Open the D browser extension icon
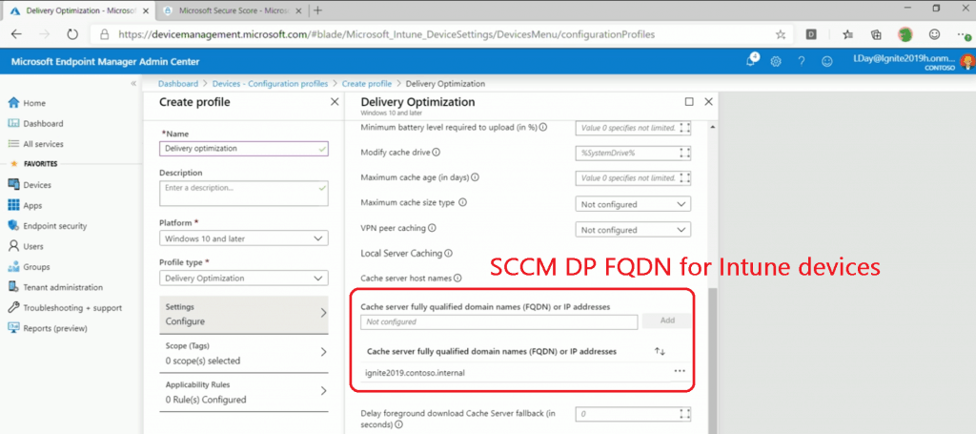Image resolution: width=976 pixels, height=434 pixels. [x=811, y=35]
